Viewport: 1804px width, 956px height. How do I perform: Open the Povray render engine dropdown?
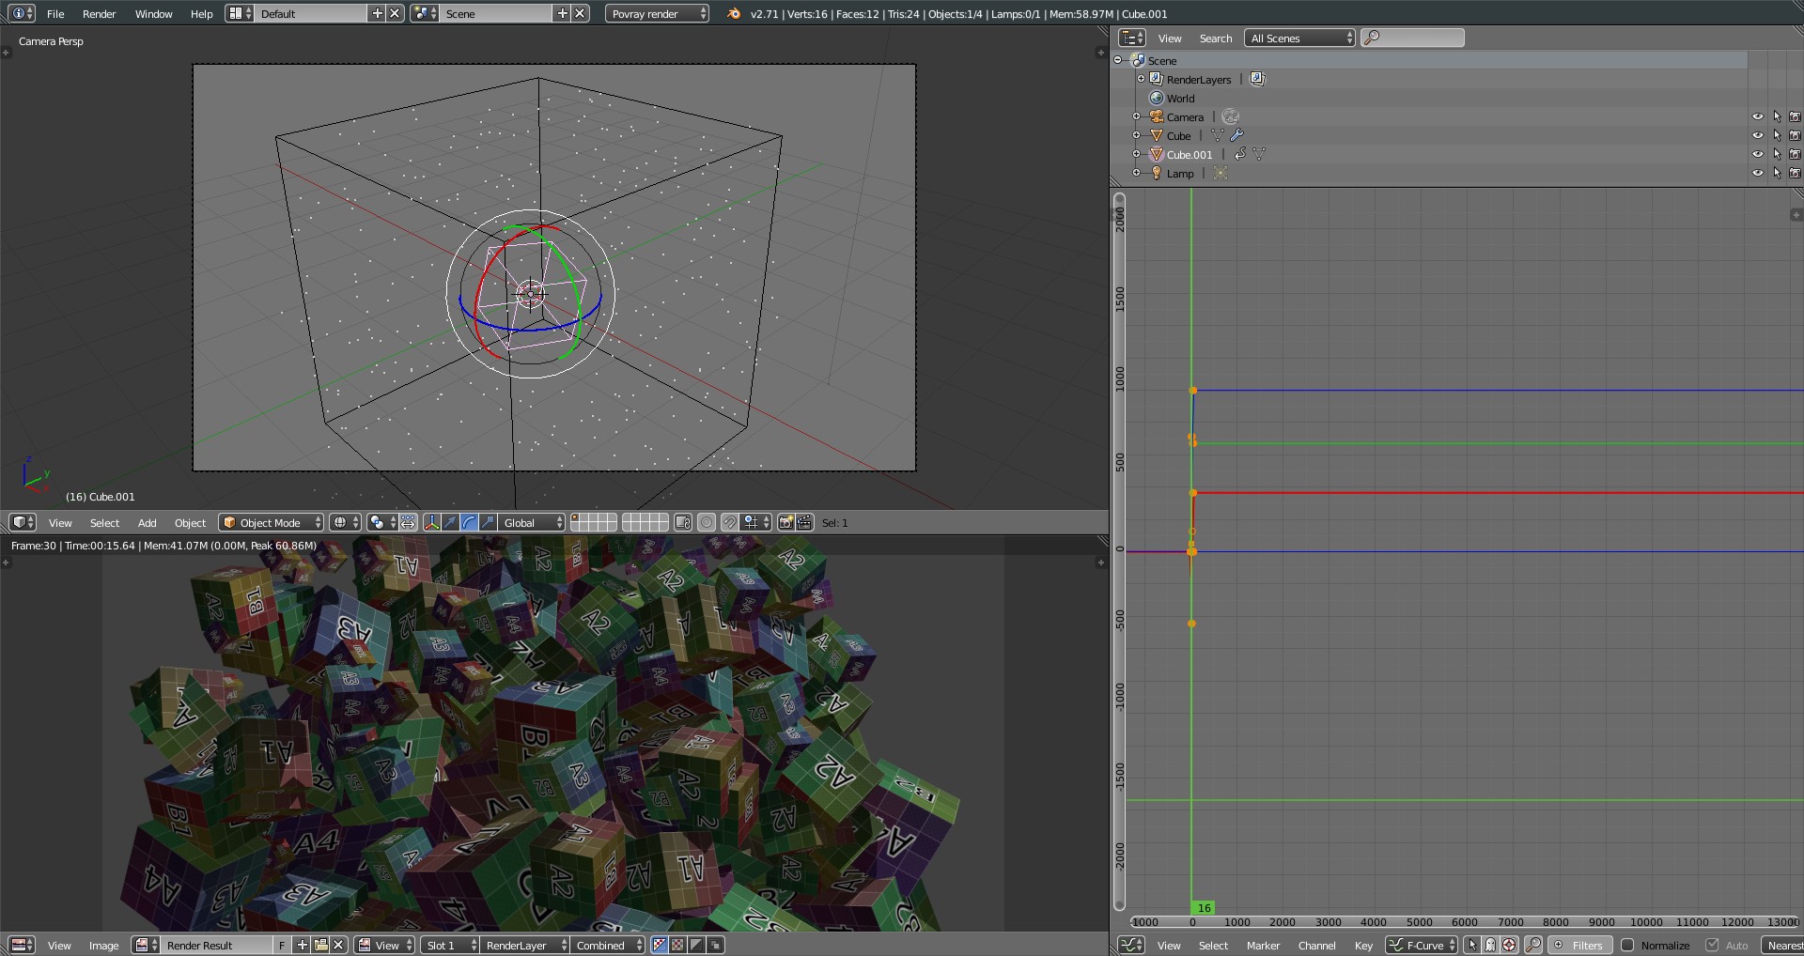coord(657,14)
